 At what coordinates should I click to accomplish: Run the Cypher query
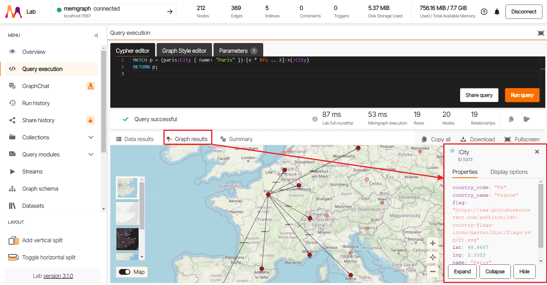coord(522,95)
